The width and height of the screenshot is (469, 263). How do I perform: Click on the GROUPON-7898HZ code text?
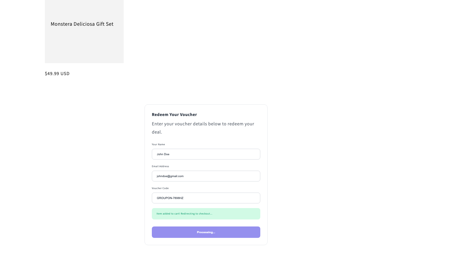[170, 198]
